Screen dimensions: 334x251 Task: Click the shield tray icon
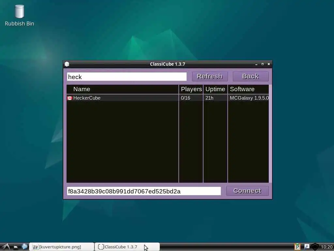315,247
